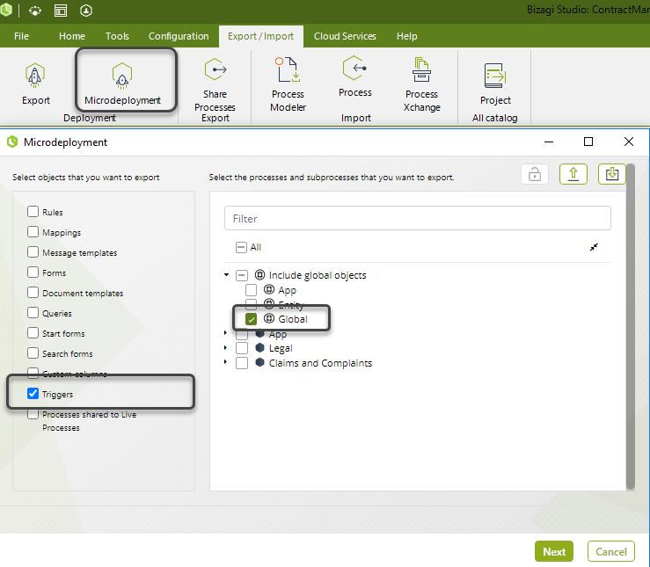Image resolution: width=650 pixels, height=567 pixels.
Task: Switch to the Tools tab
Action: click(117, 36)
